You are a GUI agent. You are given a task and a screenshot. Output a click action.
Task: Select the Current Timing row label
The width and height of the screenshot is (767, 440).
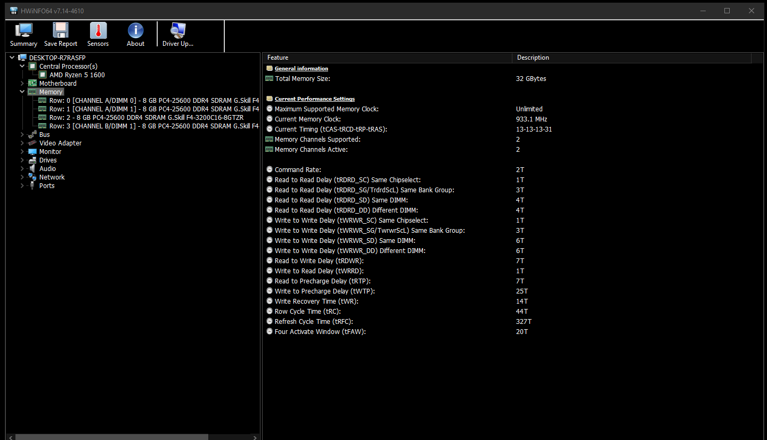tap(331, 129)
